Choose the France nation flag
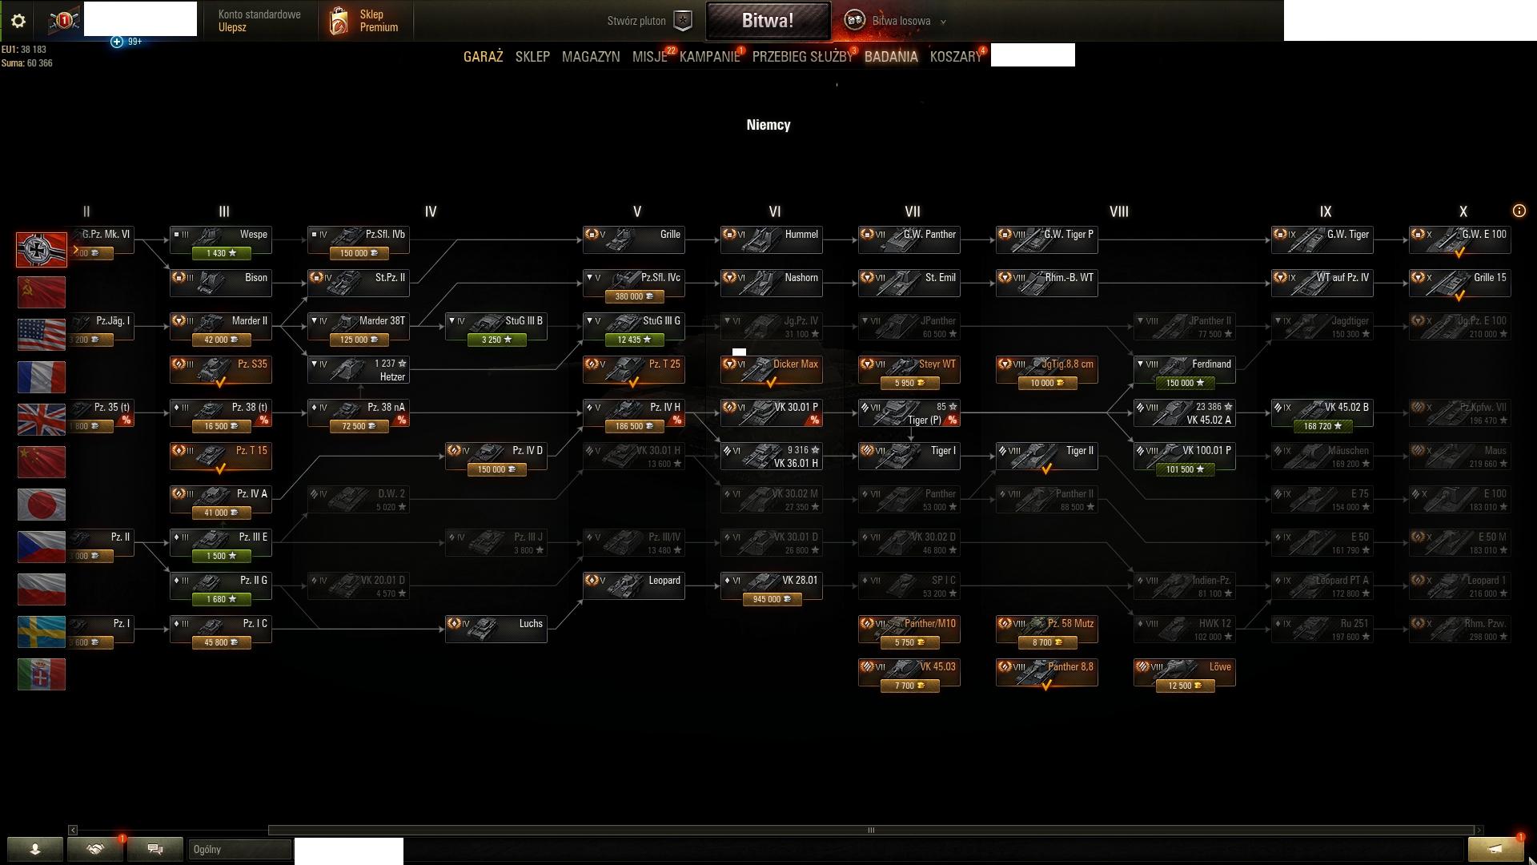This screenshot has width=1537, height=865. point(42,377)
